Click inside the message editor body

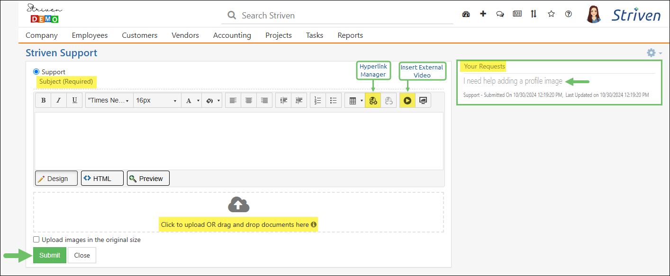click(239, 141)
